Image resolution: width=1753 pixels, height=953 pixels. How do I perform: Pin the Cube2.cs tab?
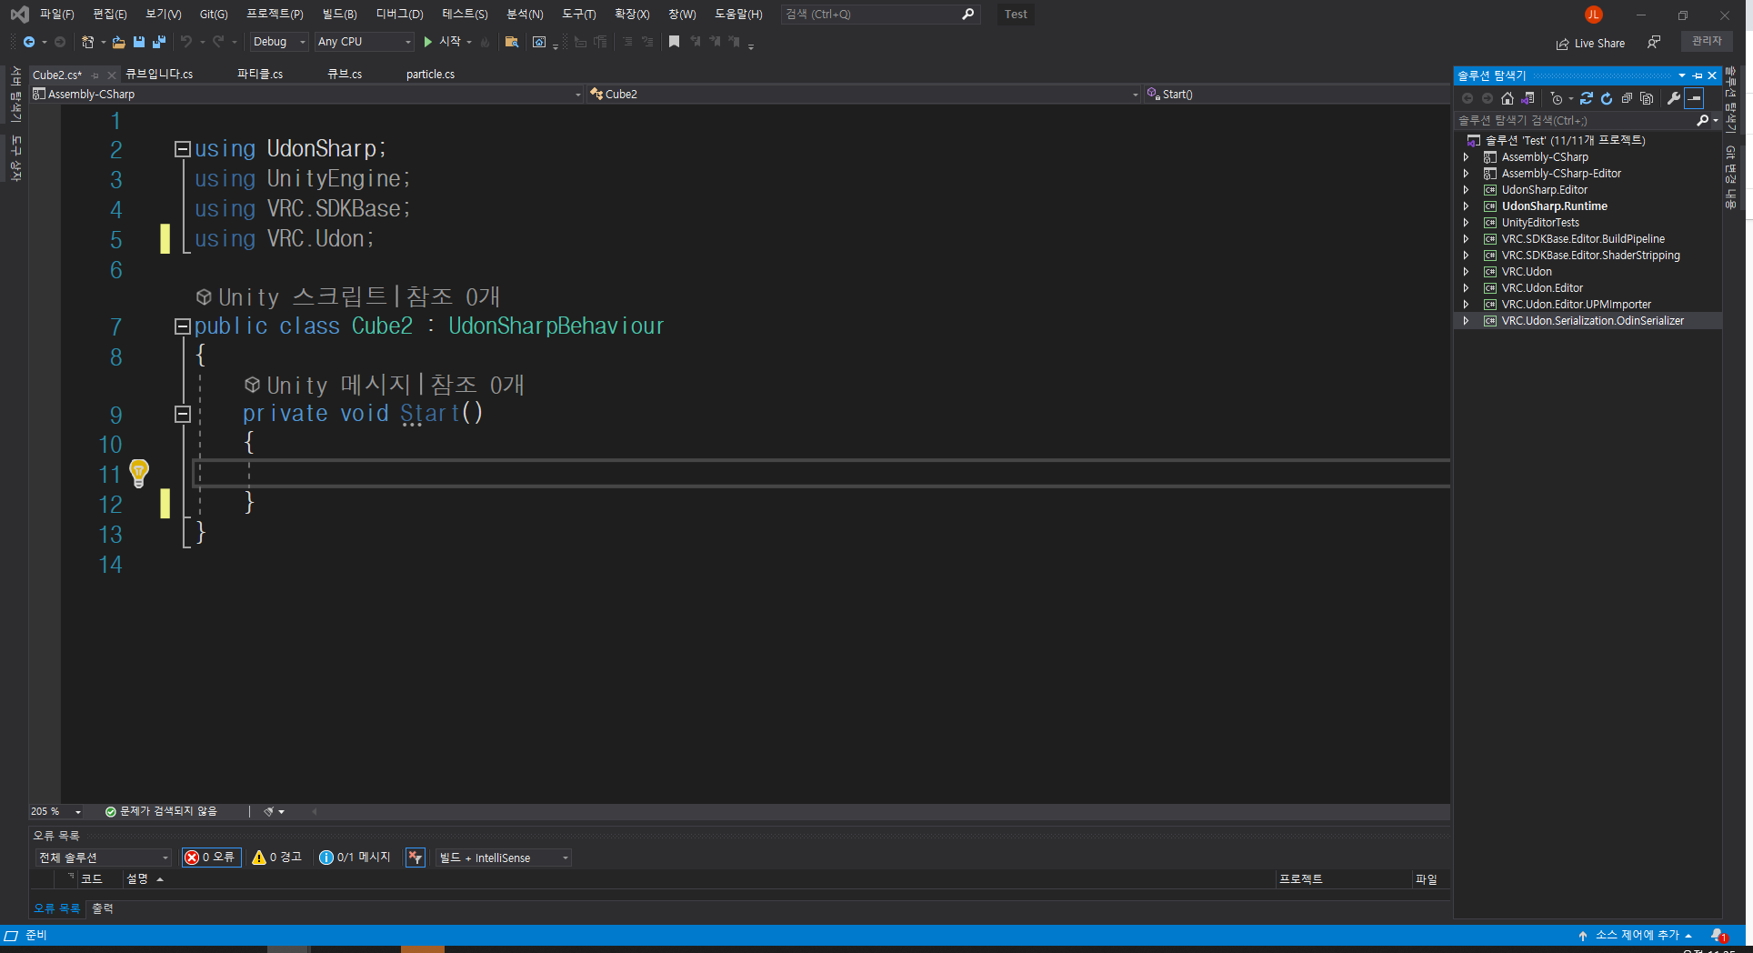[x=95, y=75]
